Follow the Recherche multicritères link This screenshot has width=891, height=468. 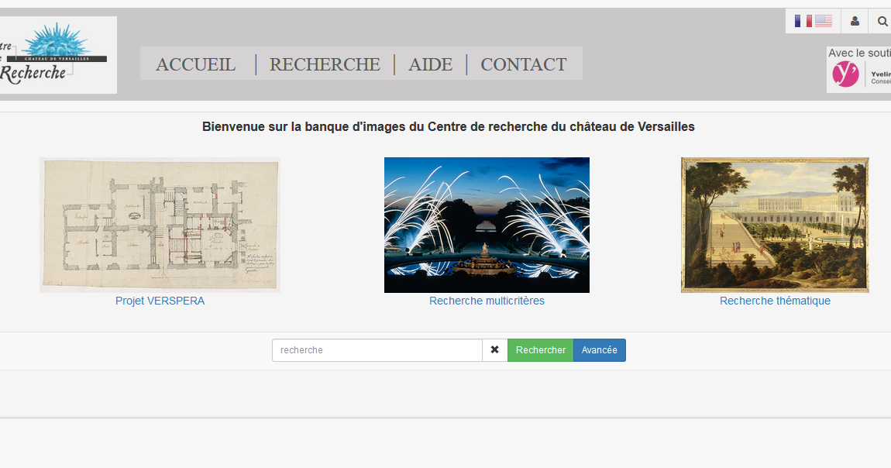point(487,301)
